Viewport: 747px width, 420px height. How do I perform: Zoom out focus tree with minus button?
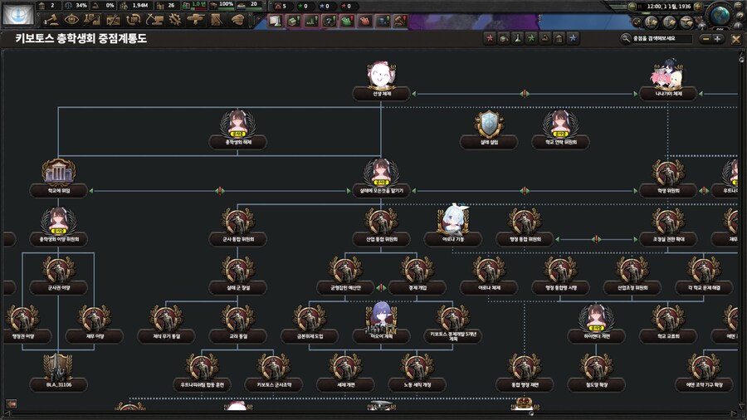pyautogui.click(x=706, y=39)
